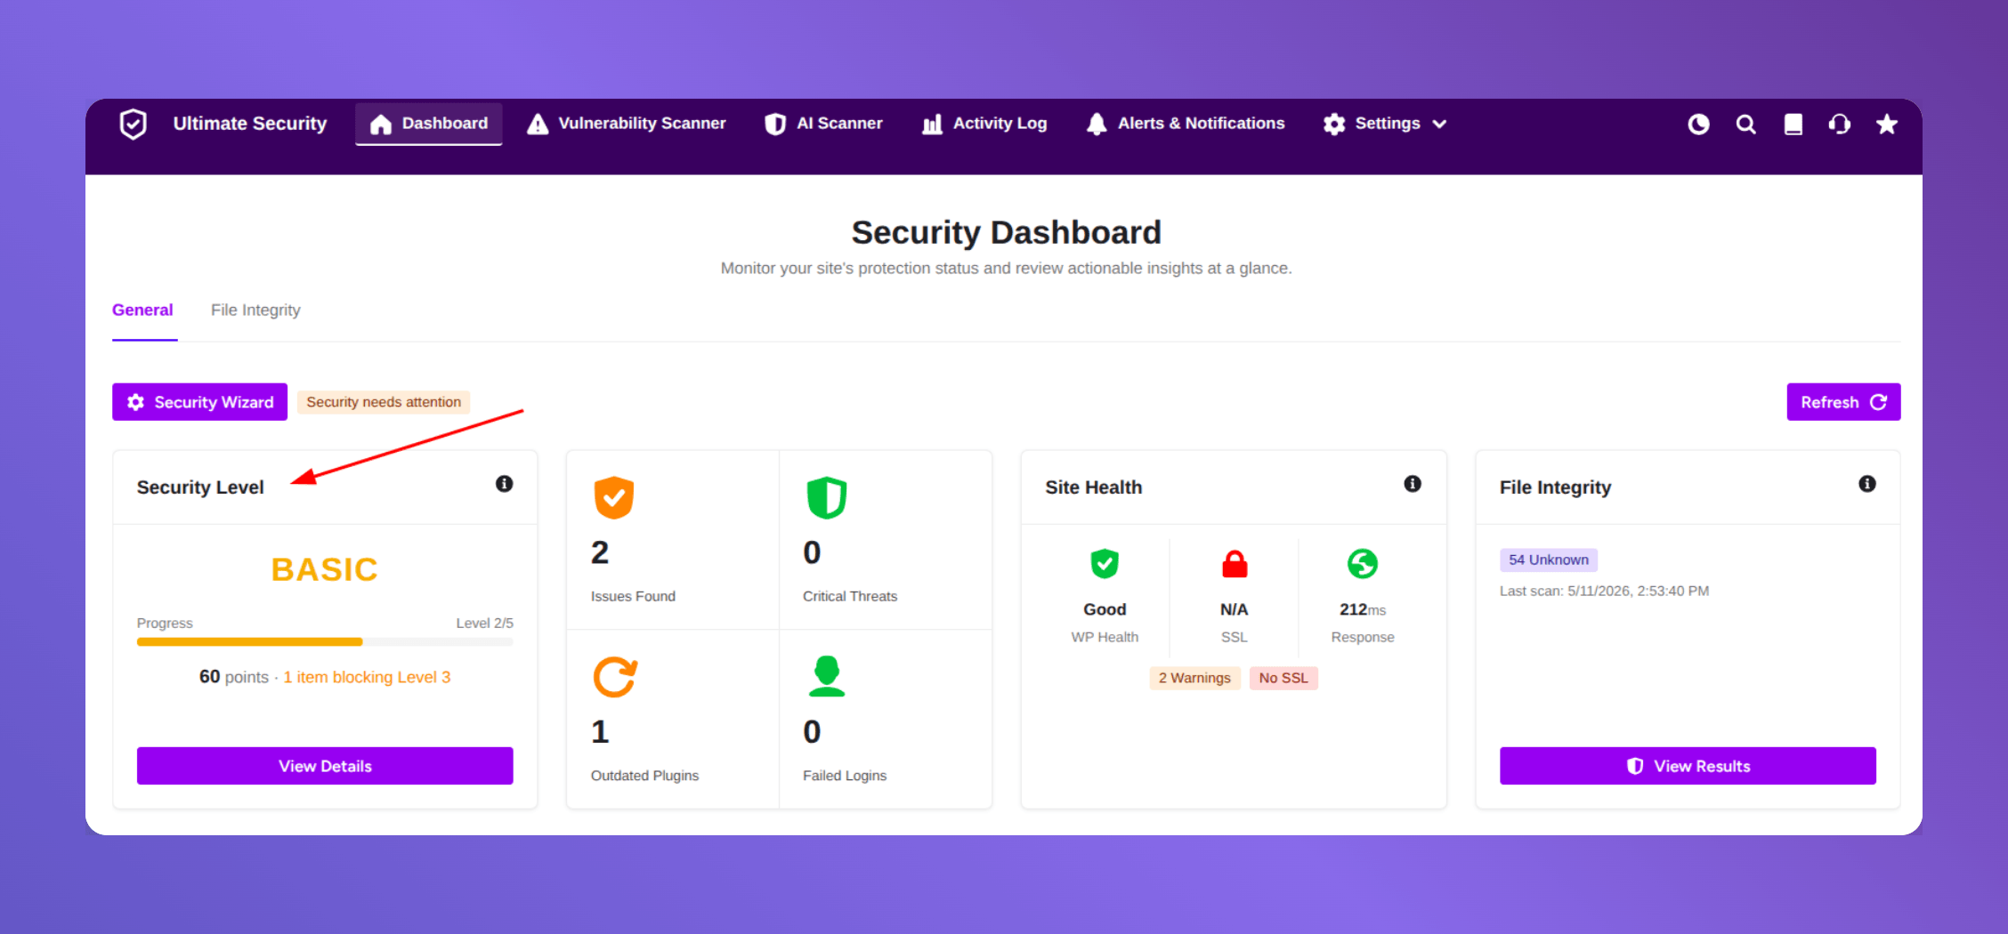Toggle dark mode moon icon
The height and width of the screenshot is (934, 2008).
click(1699, 125)
